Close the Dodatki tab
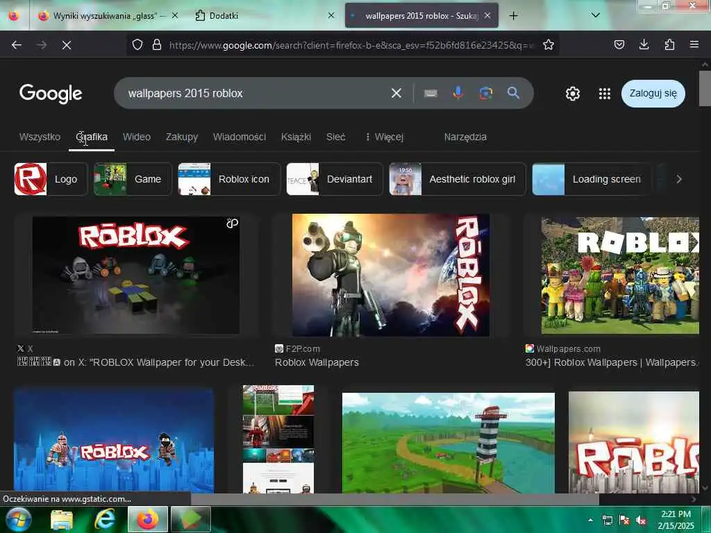The width and height of the screenshot is (711, 533). [331, 15]
